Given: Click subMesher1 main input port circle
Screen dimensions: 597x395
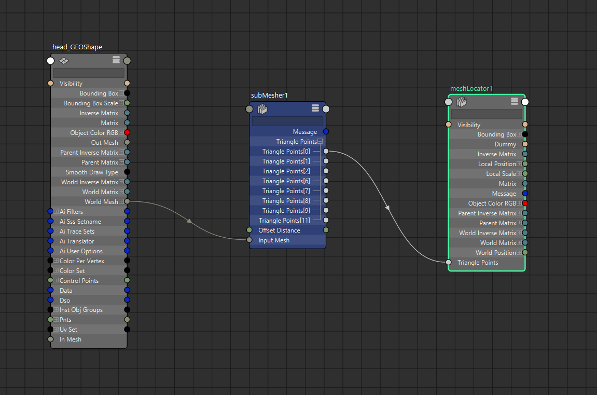Looking at the screenshot, I should point(249,109).
